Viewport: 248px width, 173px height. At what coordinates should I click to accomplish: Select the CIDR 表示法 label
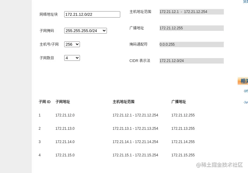coord(140,61)
